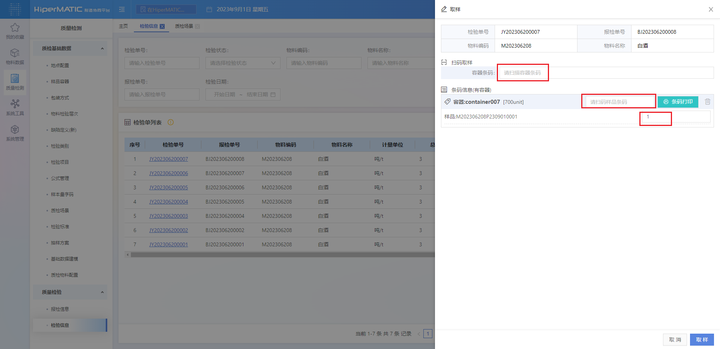Image resolution: width=720 pixels, height=349 pixels.
Task: Open 质检场景 sidebar menu item
Action: click(60, 210)
